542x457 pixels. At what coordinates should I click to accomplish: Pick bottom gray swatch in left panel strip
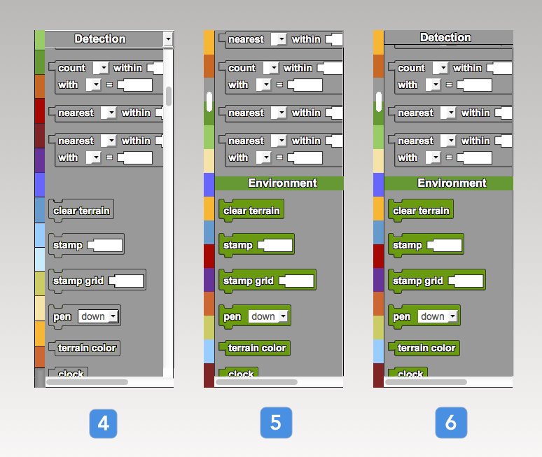40,377
